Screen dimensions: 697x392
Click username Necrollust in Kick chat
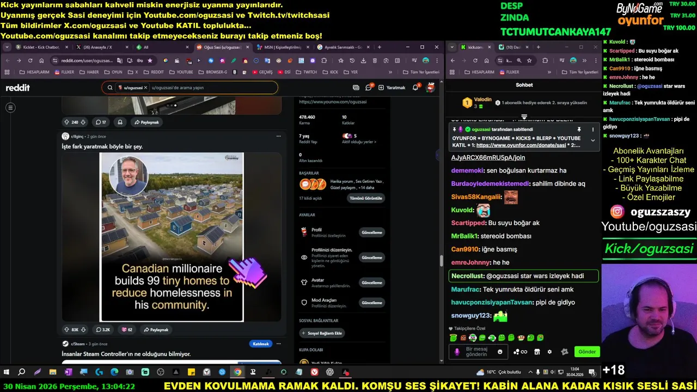(468, 276)
